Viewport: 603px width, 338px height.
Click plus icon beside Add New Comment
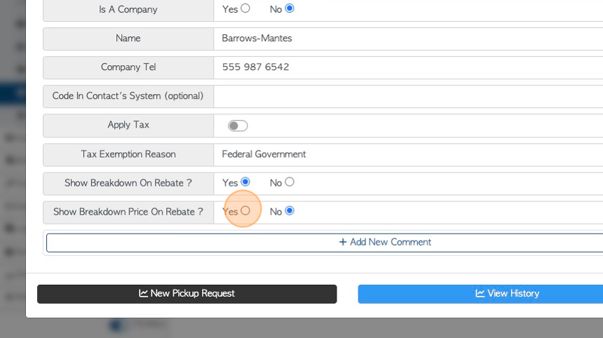[343, 242]
